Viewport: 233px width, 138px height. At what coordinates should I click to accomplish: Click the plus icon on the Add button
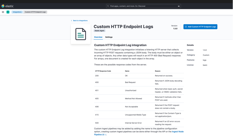coord(186,27)
